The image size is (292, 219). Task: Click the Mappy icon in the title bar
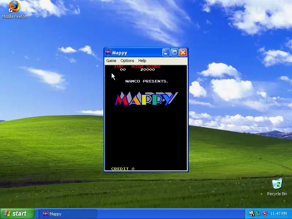(x=108, y=53)
